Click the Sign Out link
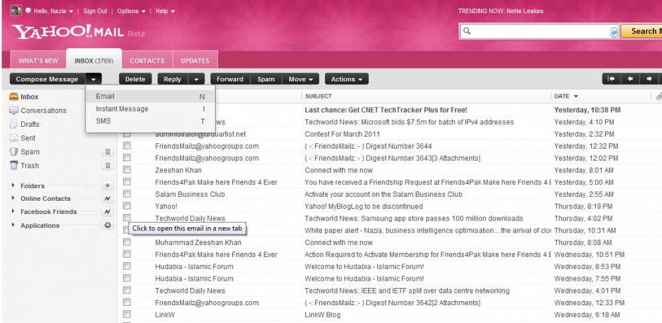Image resolution: width=662 pixels, height=323 pixels. pos(95,11)
